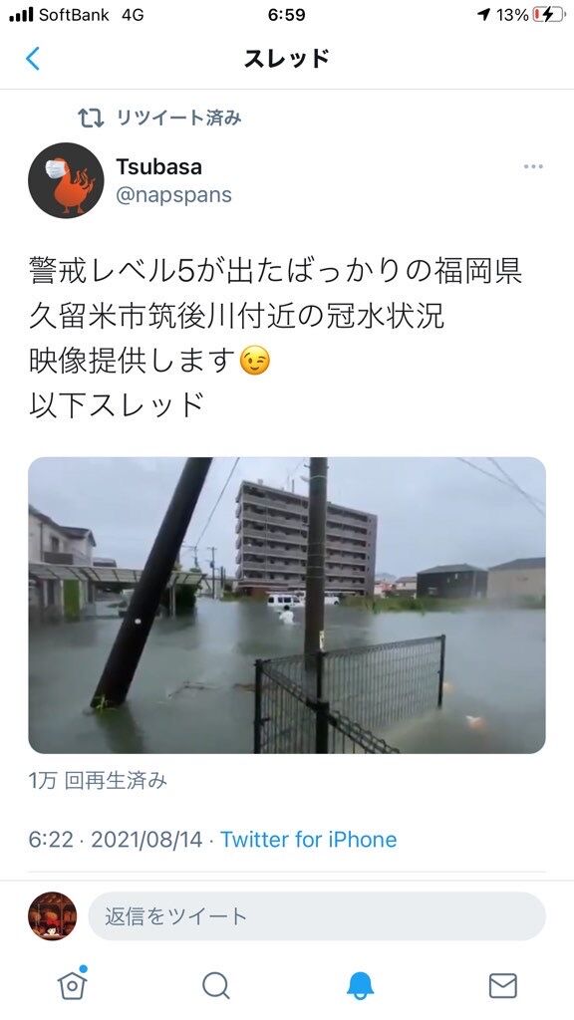Tap the battery indicator in status bar

pyautogui.click(x=549, y=14)
